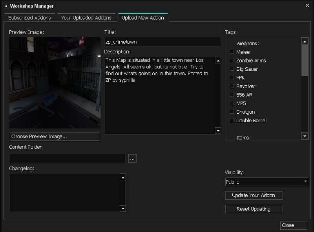Image resolution: width=314 pixels, height=232 pixels.
Task: Click the Changelog scroll-up arrow
Action: [x=122, y=177]
